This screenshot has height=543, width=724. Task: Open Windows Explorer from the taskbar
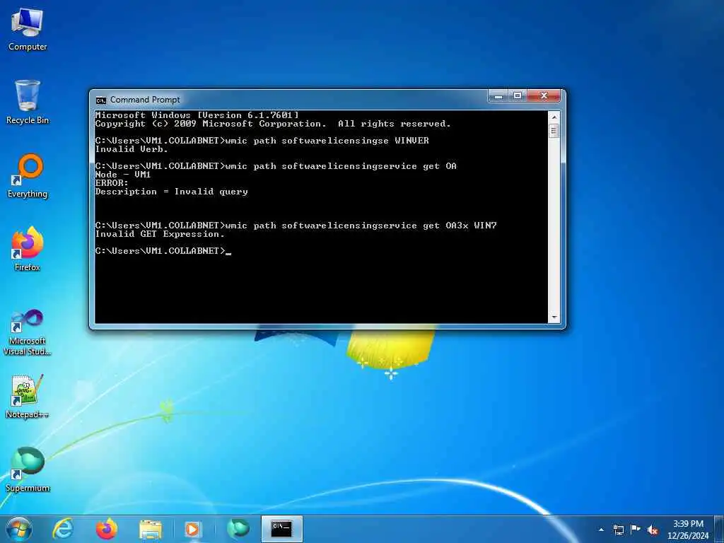pyautogui.click(x=150, y=529)
